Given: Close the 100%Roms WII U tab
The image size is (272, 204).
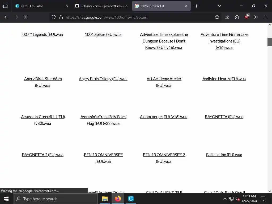Looking at the screenshot, I should (x=186, y=6).
